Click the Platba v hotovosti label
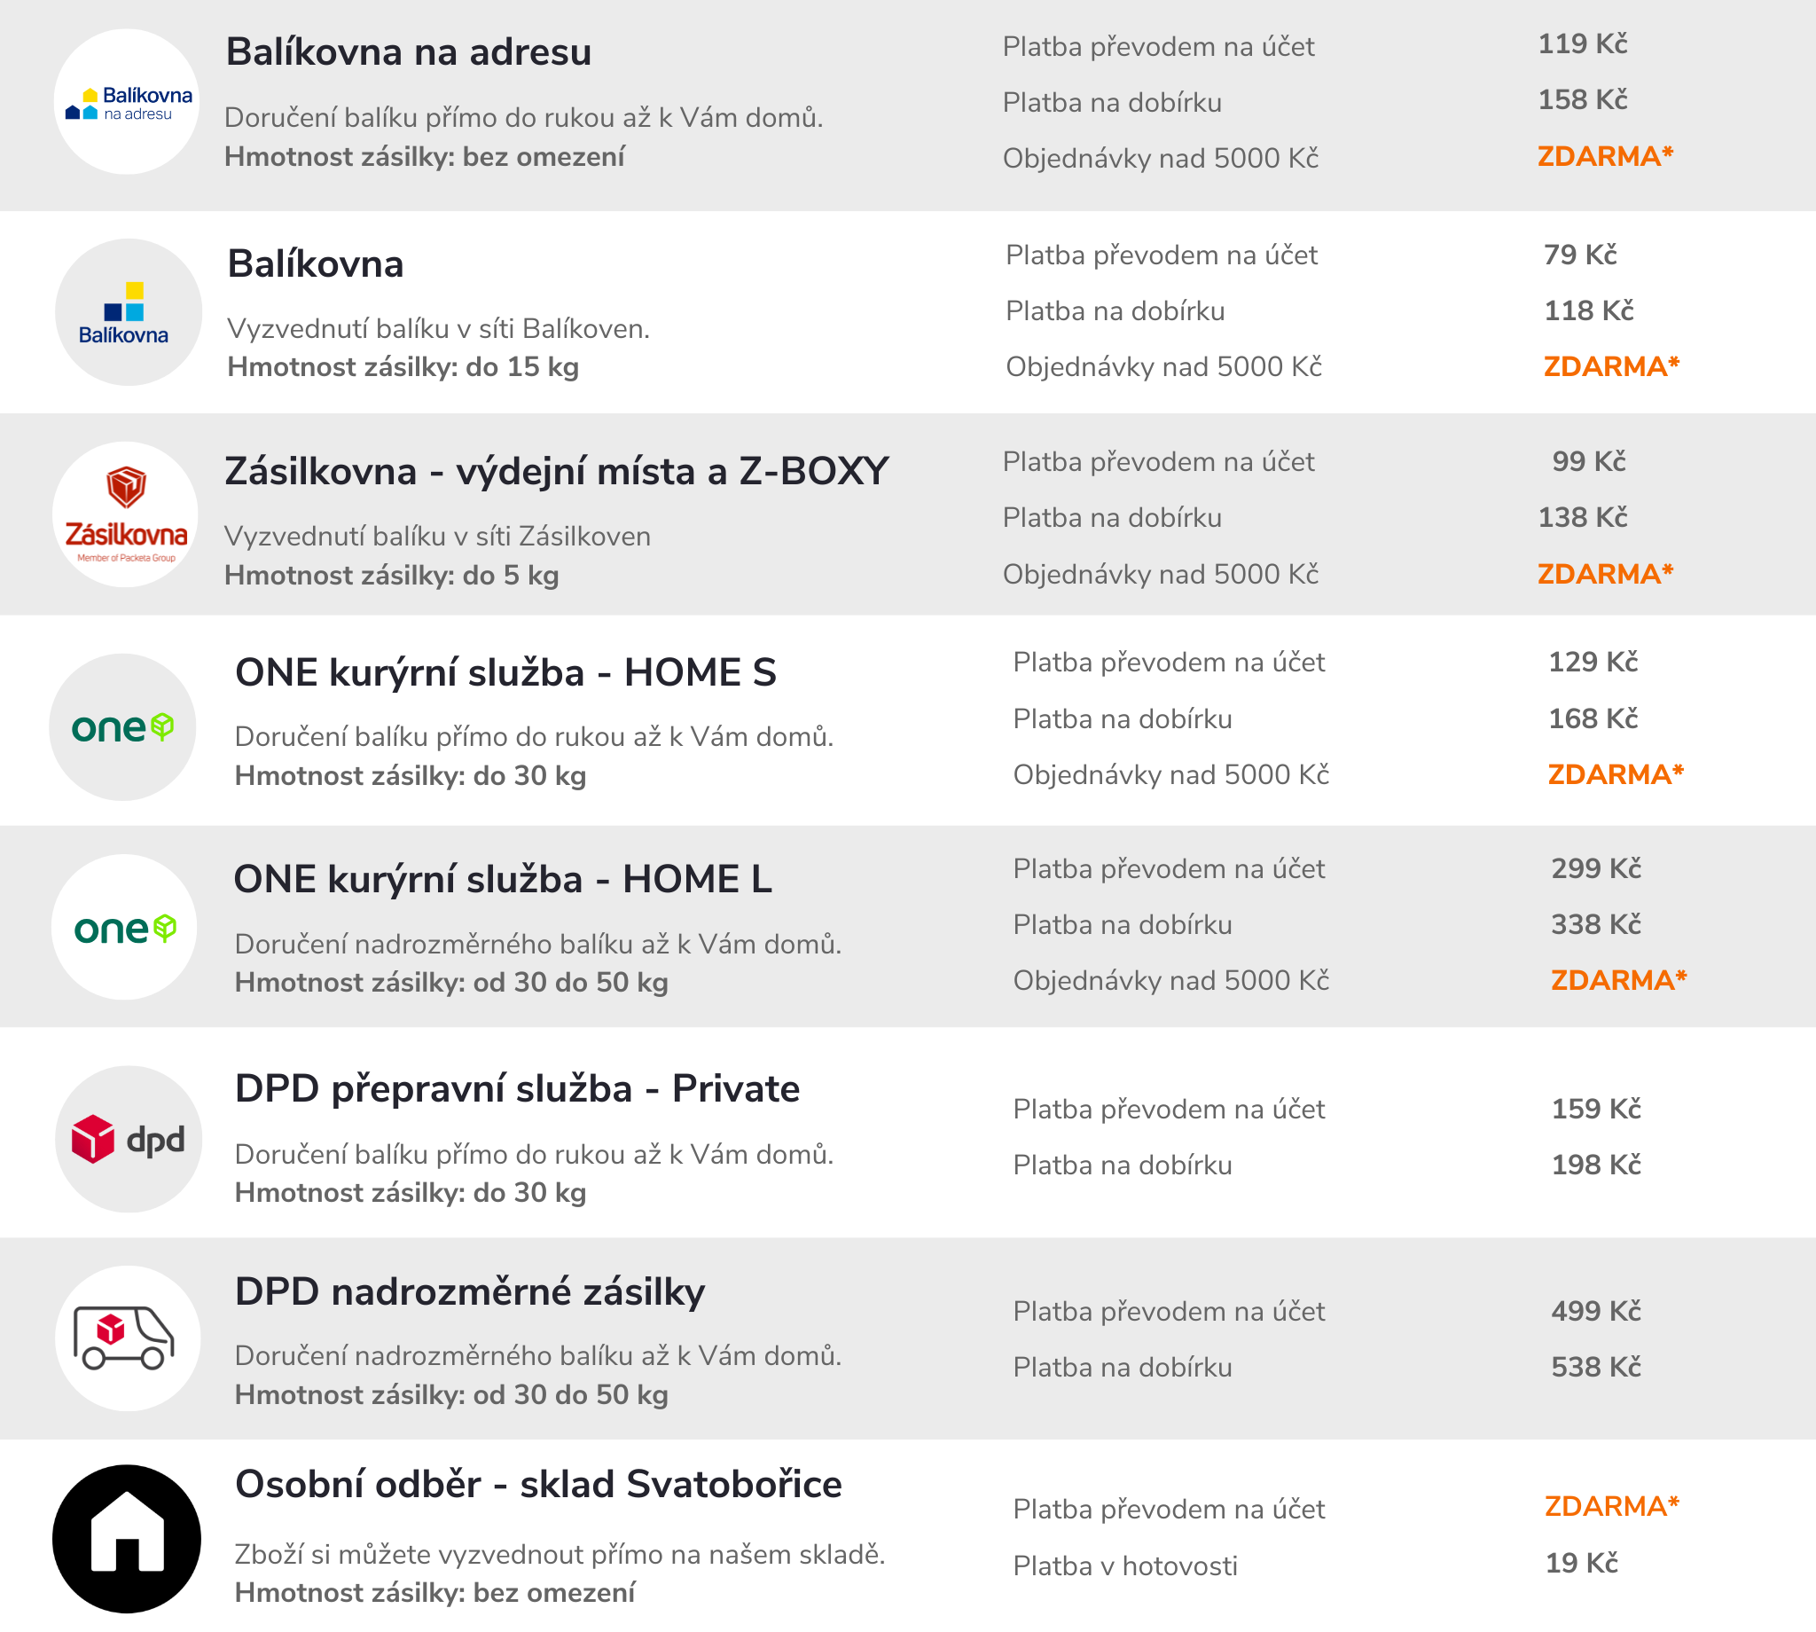The height and width of the screenshot is (1632, 1816). point(1125,1566)
